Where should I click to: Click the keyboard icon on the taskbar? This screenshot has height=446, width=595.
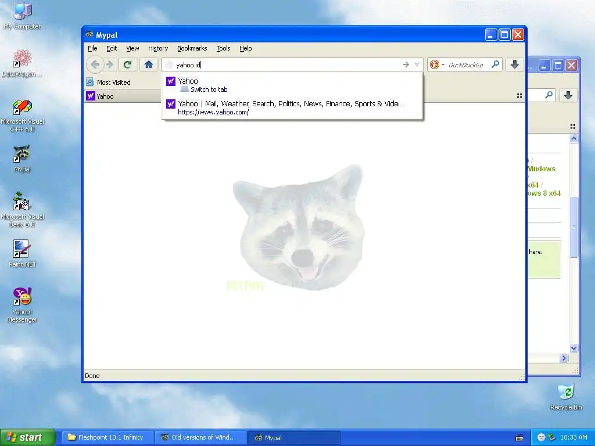tap(519, 438)
